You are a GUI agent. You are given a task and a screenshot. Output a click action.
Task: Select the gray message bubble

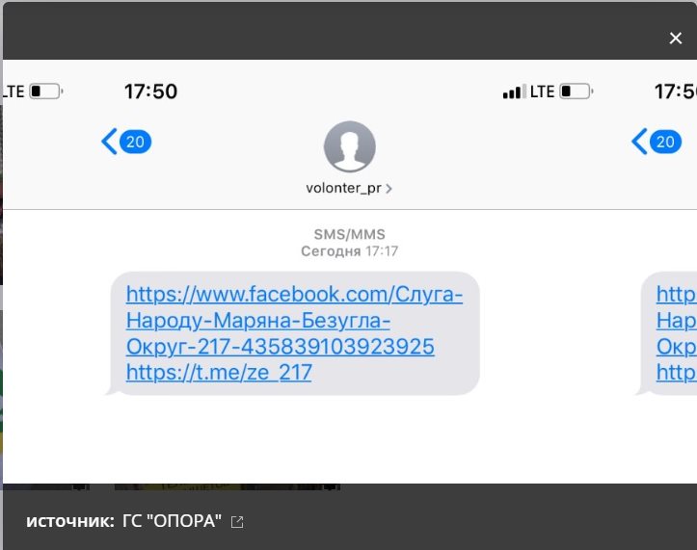pyautogui.click(x=293, y=333)
